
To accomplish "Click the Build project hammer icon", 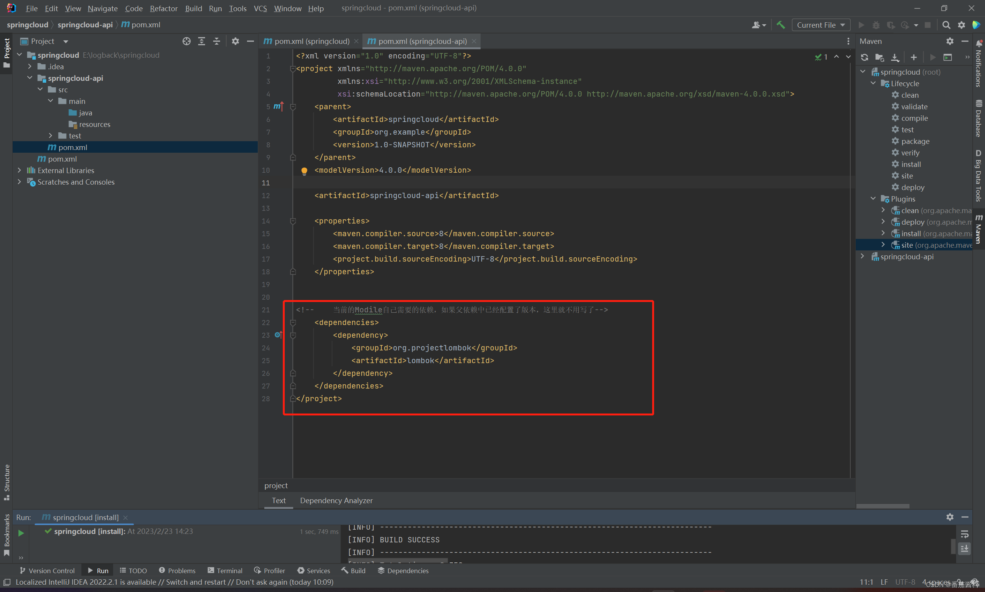I will tap(781, 25).
